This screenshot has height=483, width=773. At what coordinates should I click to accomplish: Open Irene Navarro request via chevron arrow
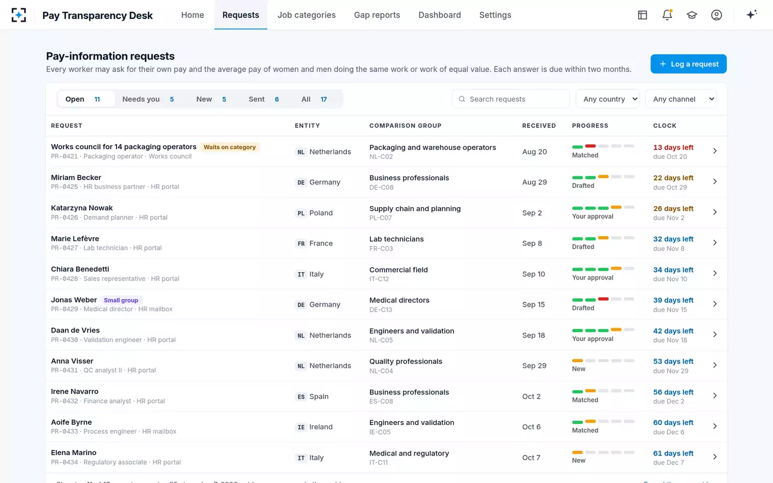(x=715, y=396)
